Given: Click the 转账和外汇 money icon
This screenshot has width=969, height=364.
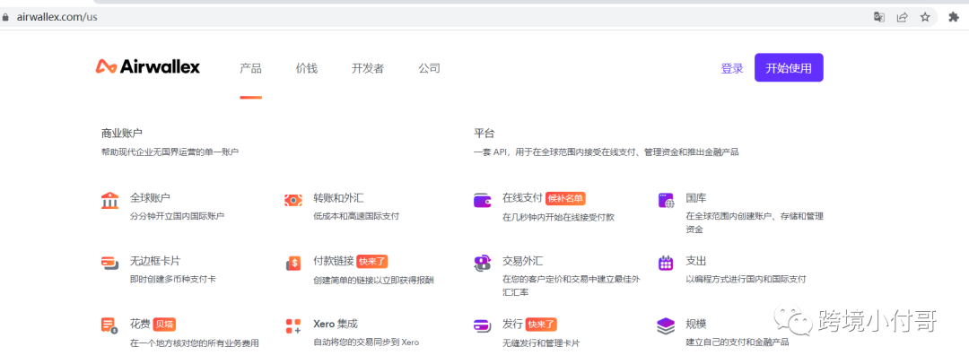Looking at the screenshot, I should click(x=292, y=200).
